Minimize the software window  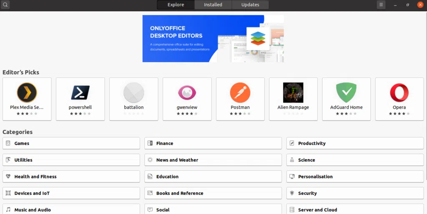coord(395,5)
